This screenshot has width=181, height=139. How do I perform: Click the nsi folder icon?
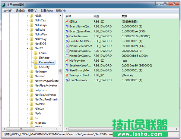[x=31, y=118]
